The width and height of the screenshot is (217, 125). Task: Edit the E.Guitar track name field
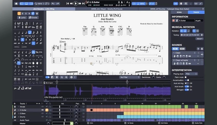pyautogui.click(x=186, y=20)
